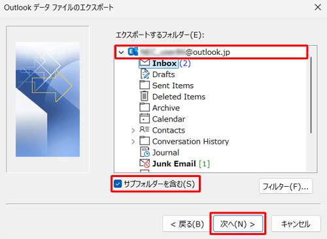327x239 pixels.
Task: Click the Inbox envelope icon
Action: pyautogui.click(x=145, y=63)
